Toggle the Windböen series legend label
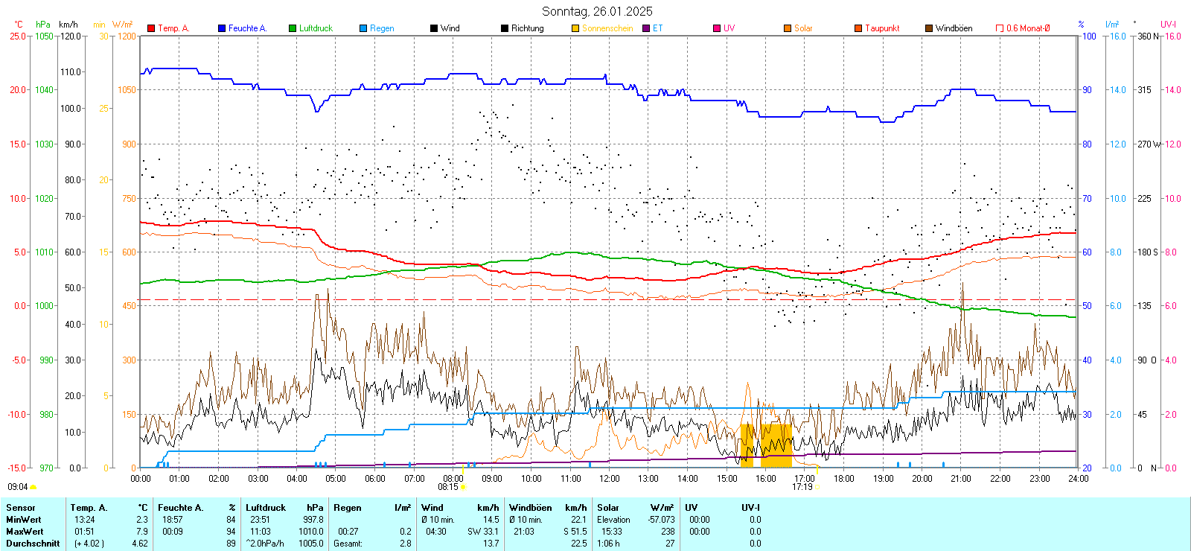Screen dimensions: 1191x551 click(x=954, y=28)
